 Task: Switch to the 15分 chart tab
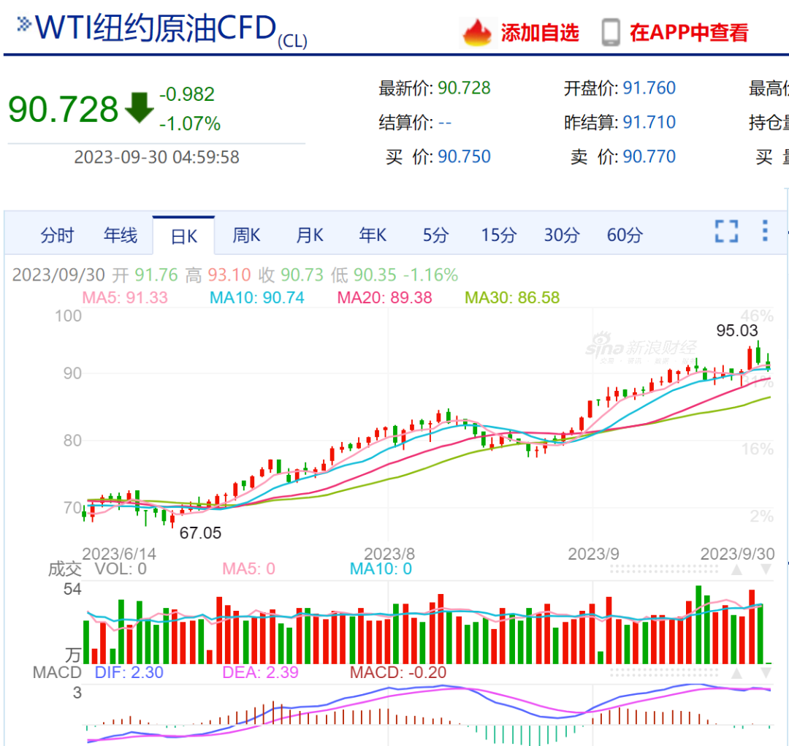click(499, 235)
